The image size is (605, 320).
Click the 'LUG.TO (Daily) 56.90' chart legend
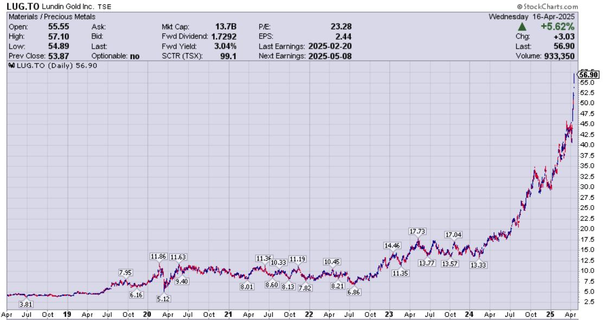tap(53, 66)
